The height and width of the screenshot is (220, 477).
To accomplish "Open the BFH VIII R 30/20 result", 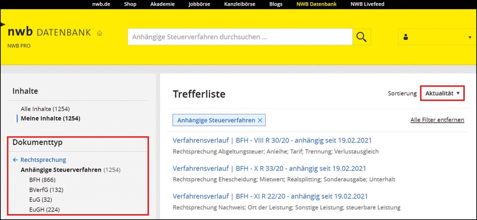I will 272,140.
